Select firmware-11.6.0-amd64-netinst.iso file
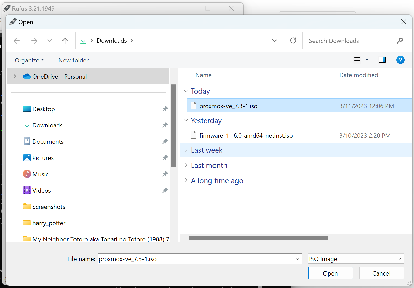This screenshot has height=288, width=414. [x=246, y=136]
